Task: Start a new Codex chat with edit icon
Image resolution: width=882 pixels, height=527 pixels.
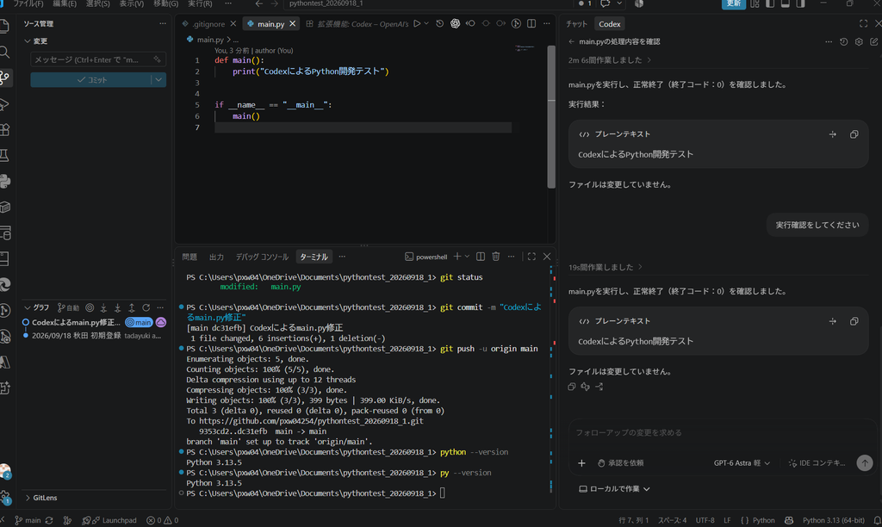Action: pos(874,41)
